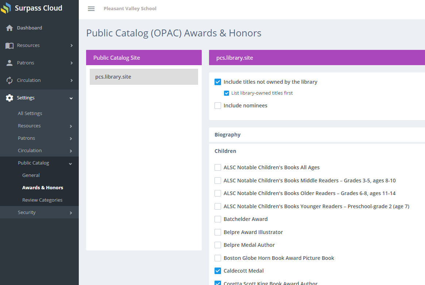Check the Batchelder Award checkbox

pos(218,219)
